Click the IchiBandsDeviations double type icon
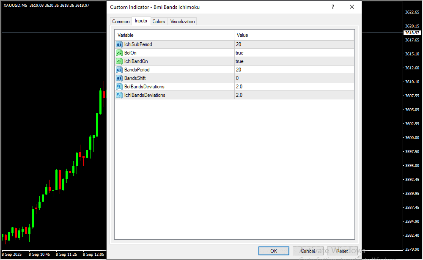The height and width of the screenshot is (260, 423). (x=119, y=95)
